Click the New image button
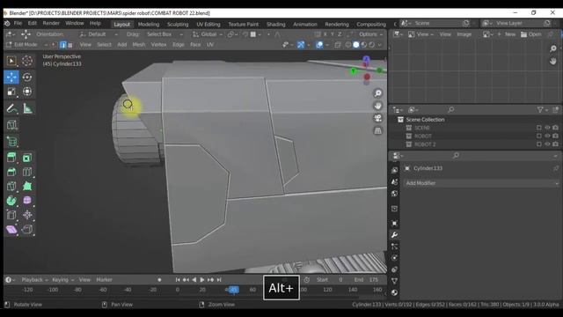The image size is (563, 317). (507, 34)
